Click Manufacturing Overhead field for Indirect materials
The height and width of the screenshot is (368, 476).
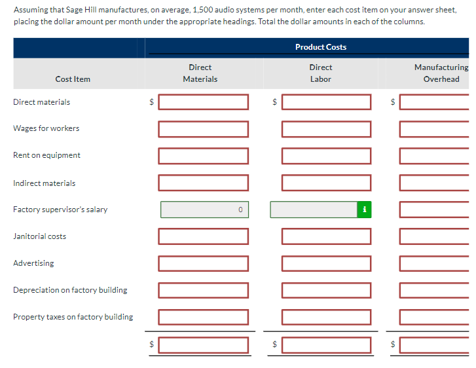(434, 183)
